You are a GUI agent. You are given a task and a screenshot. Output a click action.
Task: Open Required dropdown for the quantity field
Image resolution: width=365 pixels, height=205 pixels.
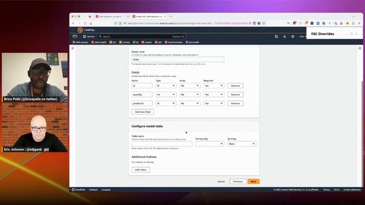[x=214, y=95]
